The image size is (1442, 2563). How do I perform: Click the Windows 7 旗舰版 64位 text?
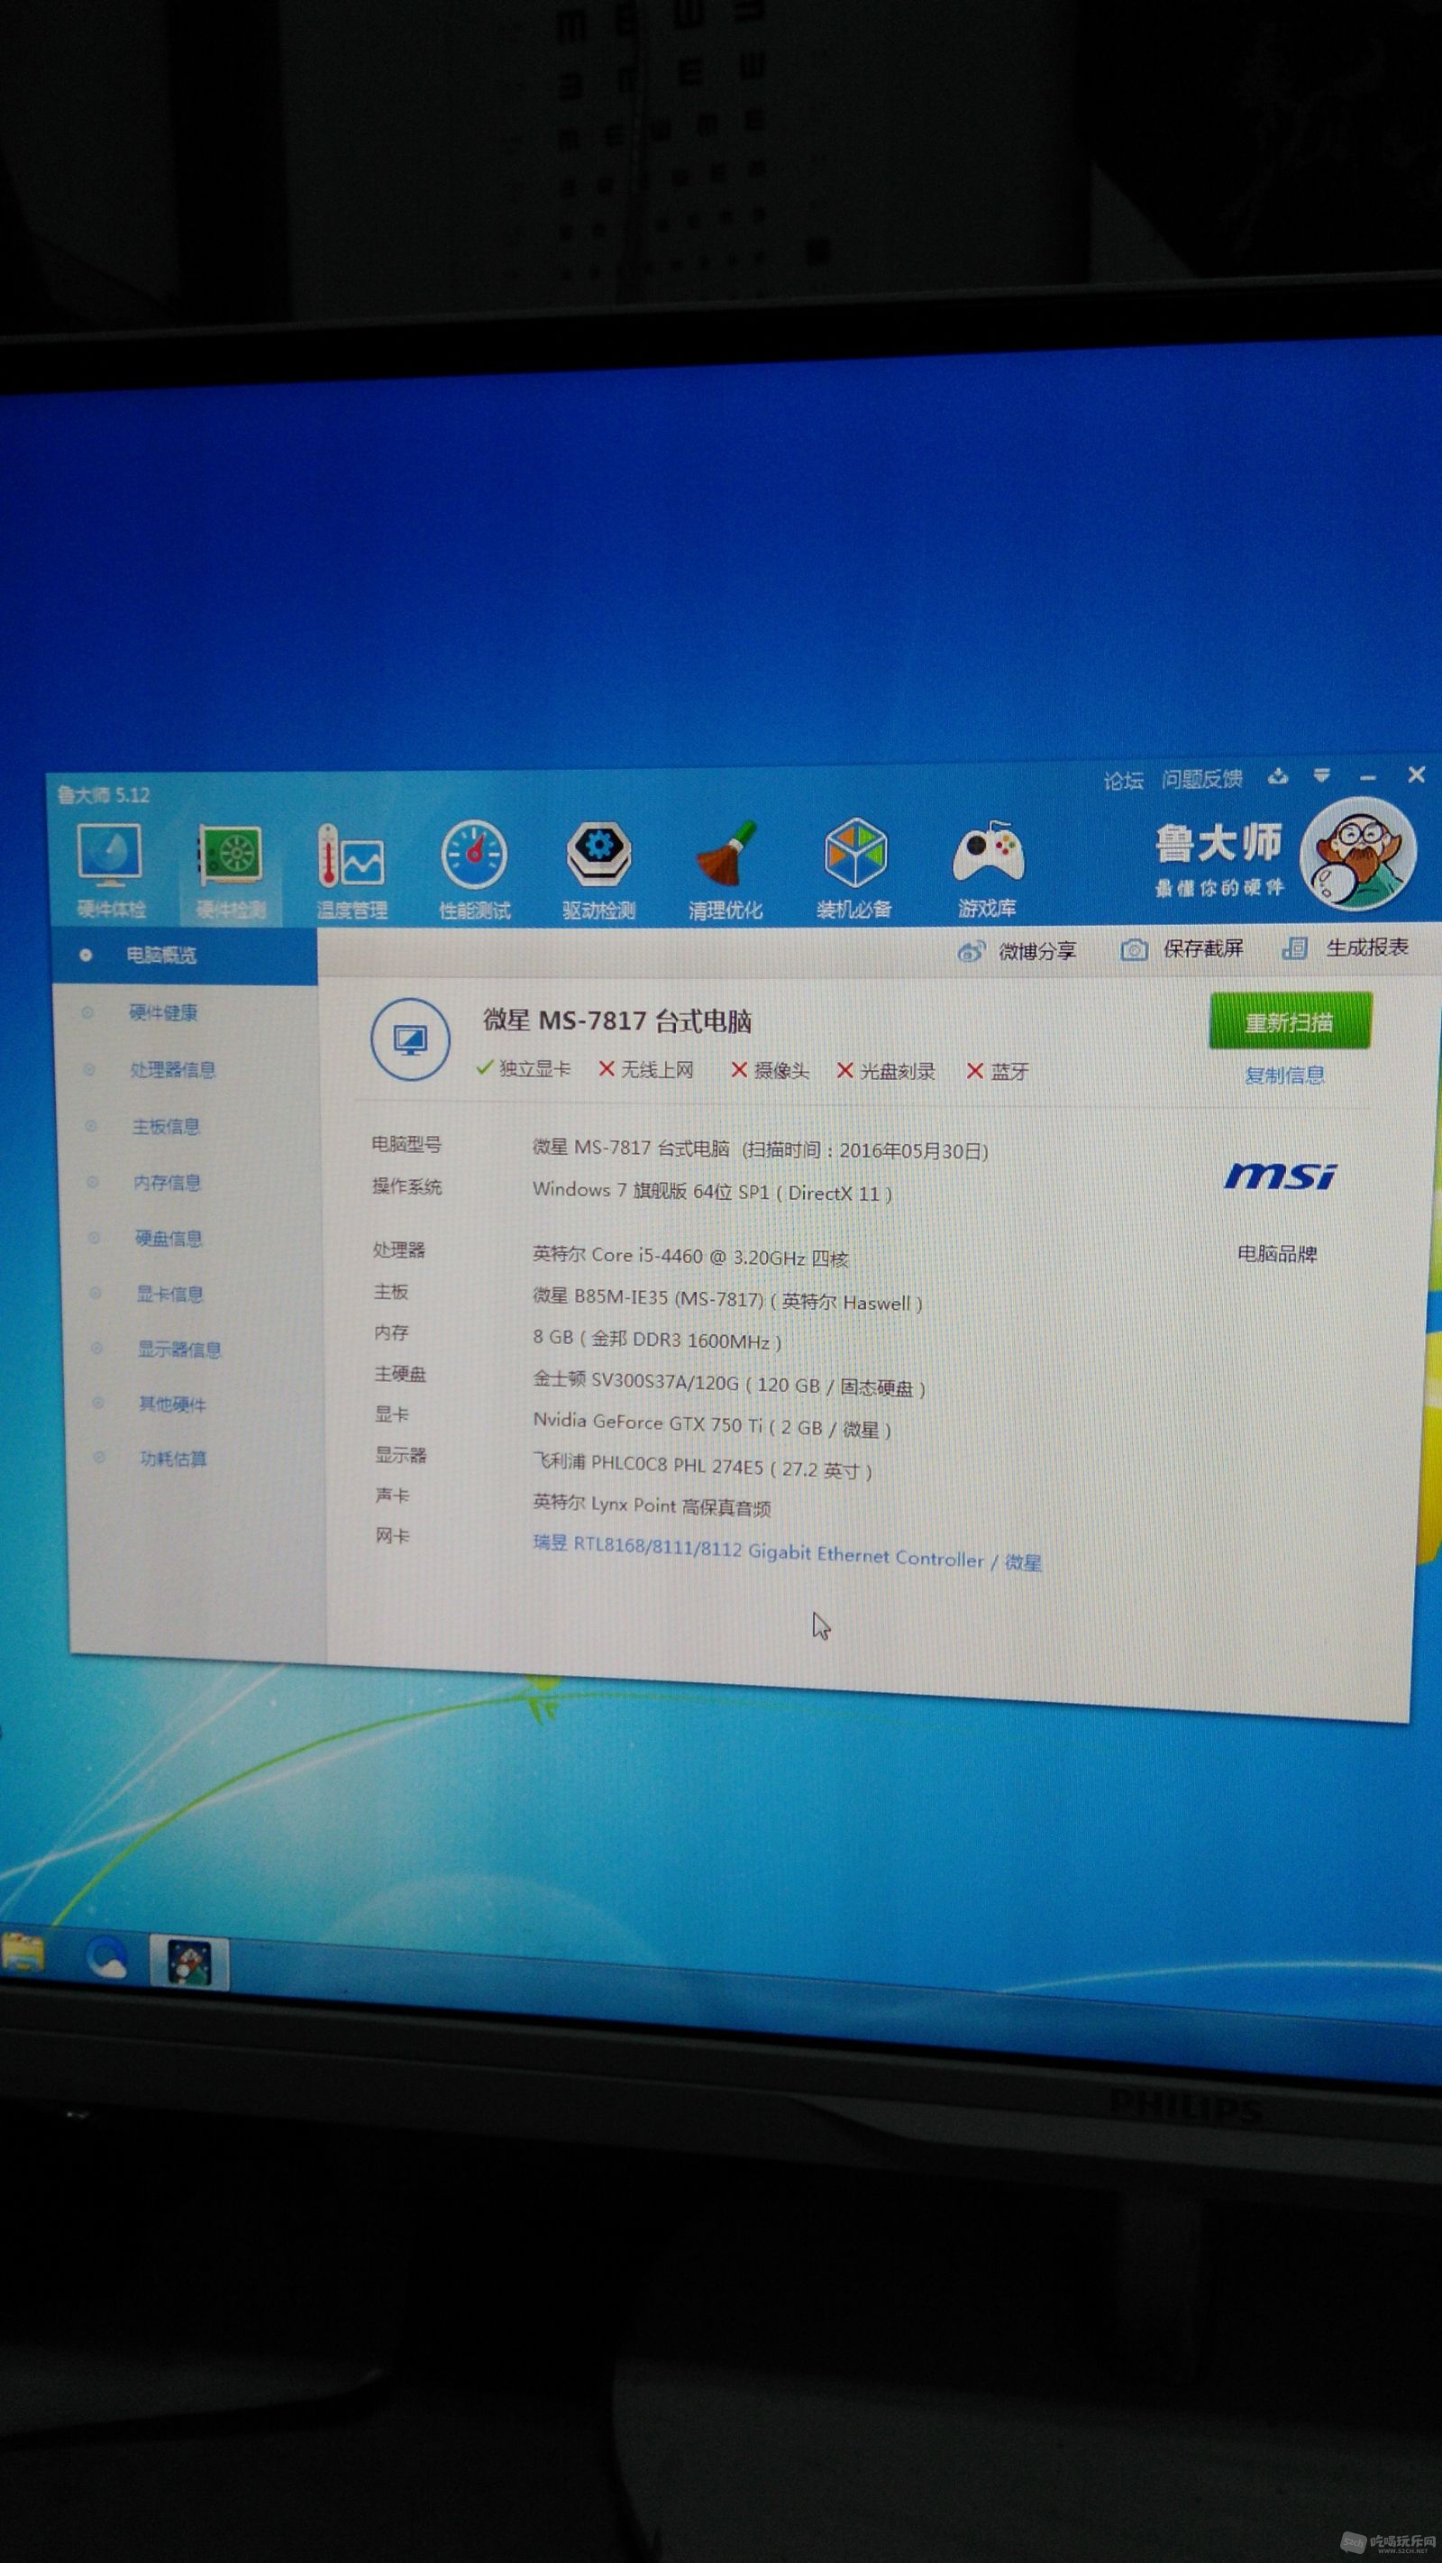point(712,1191)
